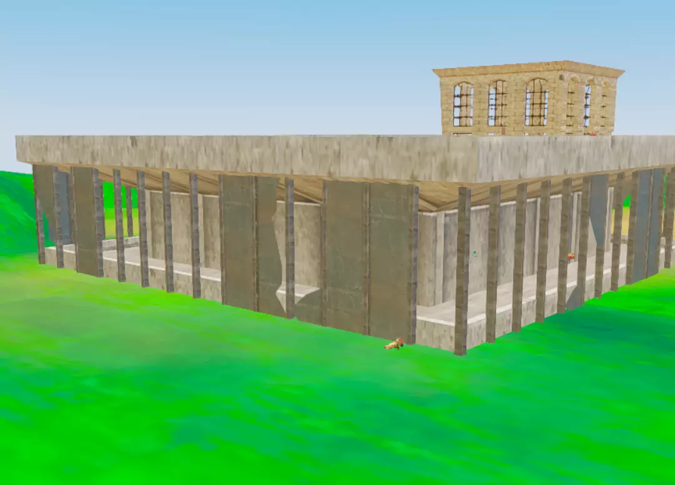Screen dimensions: 675x485
Task: Select the orange object on the rooftop
Action: tap(592, 132)
